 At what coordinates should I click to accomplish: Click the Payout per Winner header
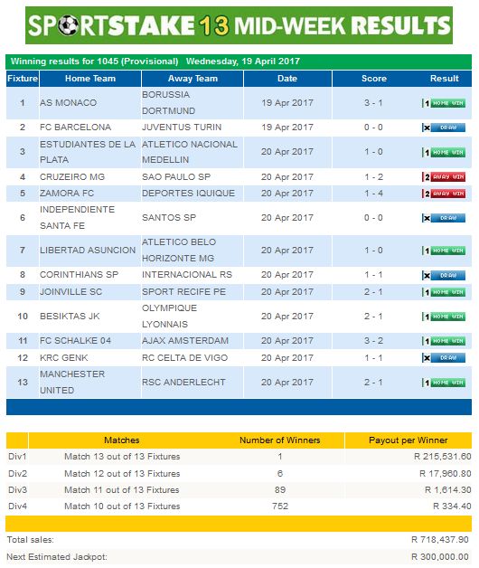409,440
